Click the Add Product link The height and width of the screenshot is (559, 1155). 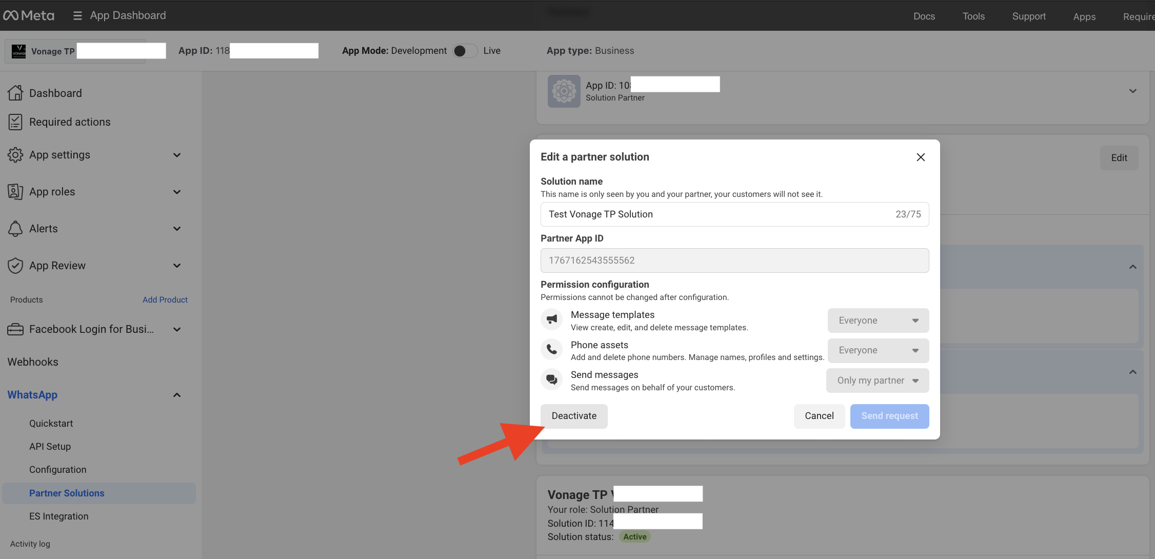[165, 300]
